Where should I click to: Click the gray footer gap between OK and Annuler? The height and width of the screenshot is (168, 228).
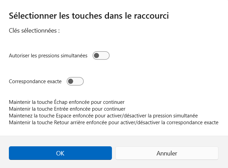point(114,153)
